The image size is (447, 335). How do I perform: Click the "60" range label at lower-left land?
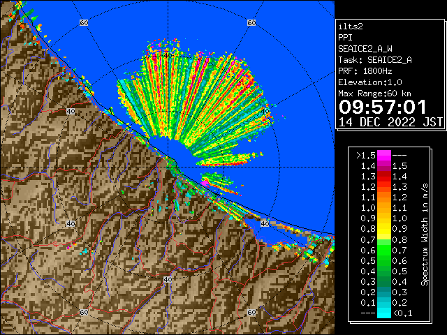pos(84,312)
